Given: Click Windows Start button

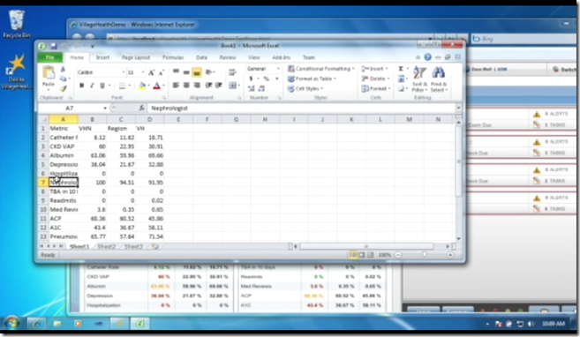Looking at the screenshot, I should (x=12, y=324).
